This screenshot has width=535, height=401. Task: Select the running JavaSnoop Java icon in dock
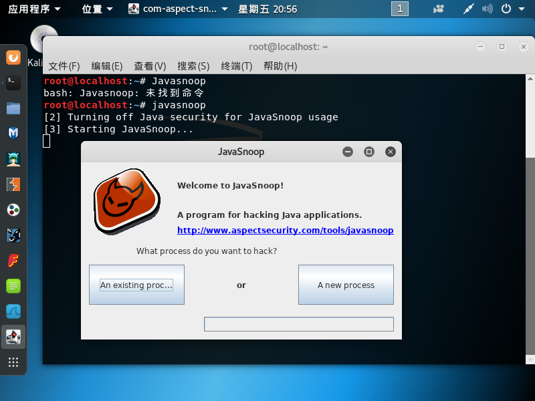[x=13, y=337]
